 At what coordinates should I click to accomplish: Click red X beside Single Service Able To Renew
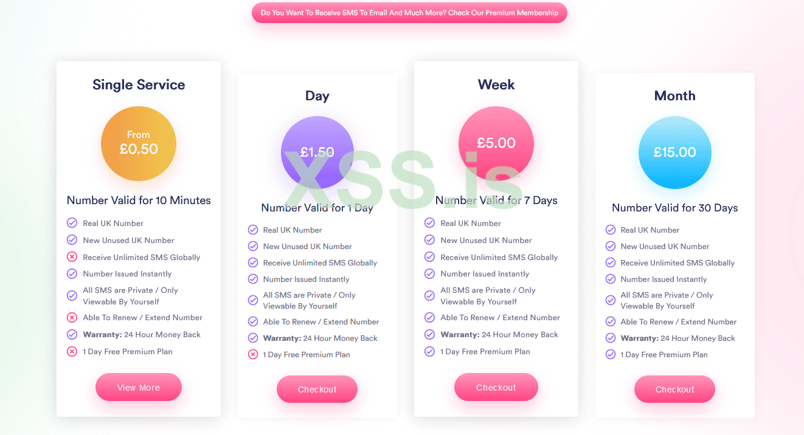click(x=72, y=317)
